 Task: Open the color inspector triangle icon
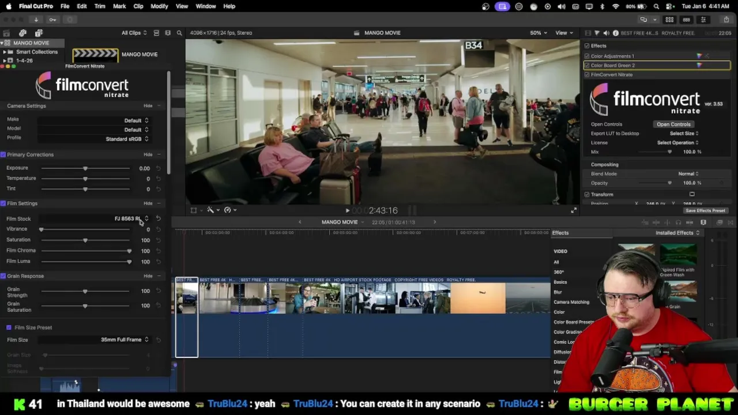597,33
